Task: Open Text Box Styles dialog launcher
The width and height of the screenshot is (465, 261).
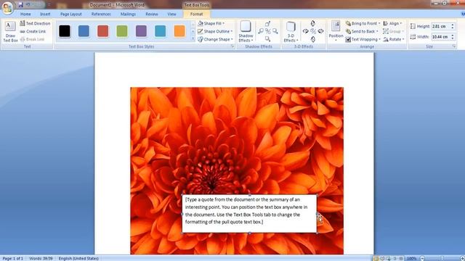Action: point(232,46)
